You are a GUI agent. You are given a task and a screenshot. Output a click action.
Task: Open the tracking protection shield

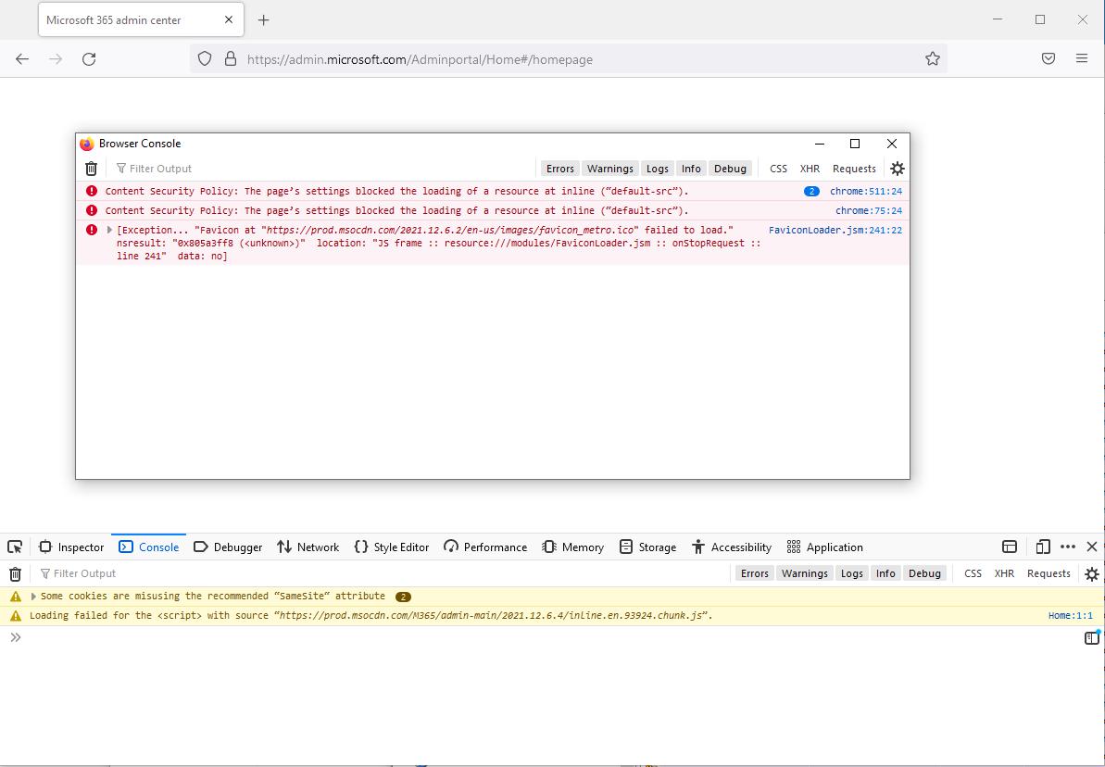tap(203, 57)
